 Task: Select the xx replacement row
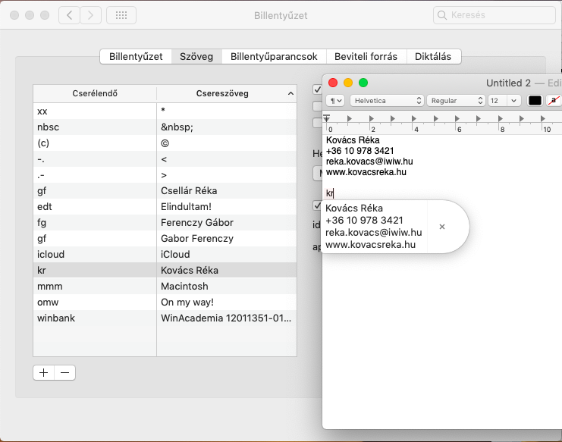[x=165, y=111]
